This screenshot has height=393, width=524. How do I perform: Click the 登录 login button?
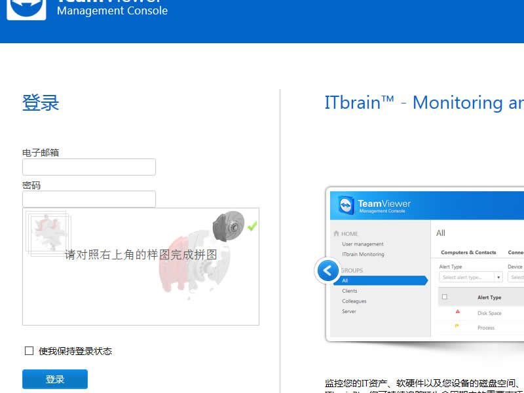click(x=55, y=379)
